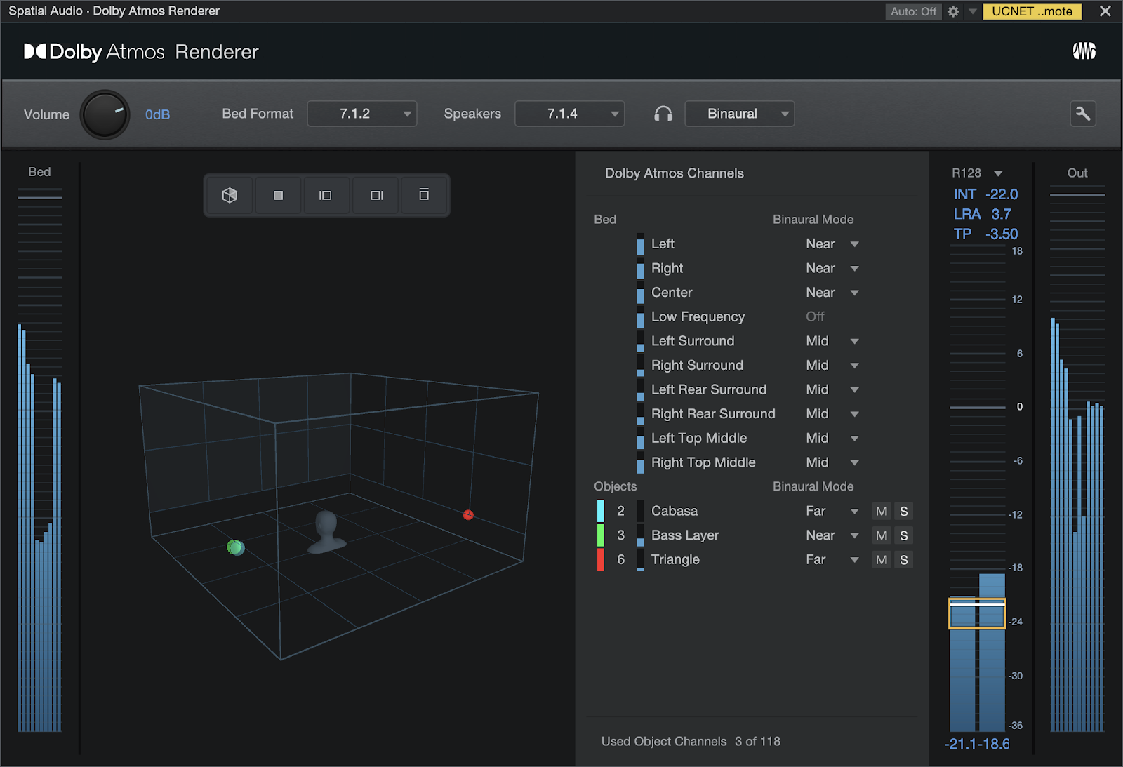Open the R128 loudness standard dropdown
The height and width of the screenshot is (767, 1123).
(977, 173)
